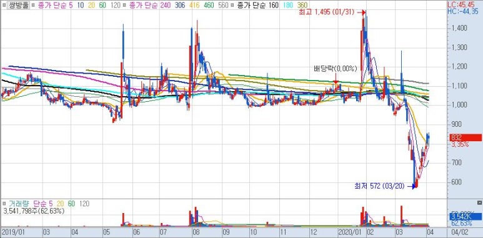Viewport: 483px width, 238px height.
Task: Select the 5-day moving average label
Action: tap(71, 5)
